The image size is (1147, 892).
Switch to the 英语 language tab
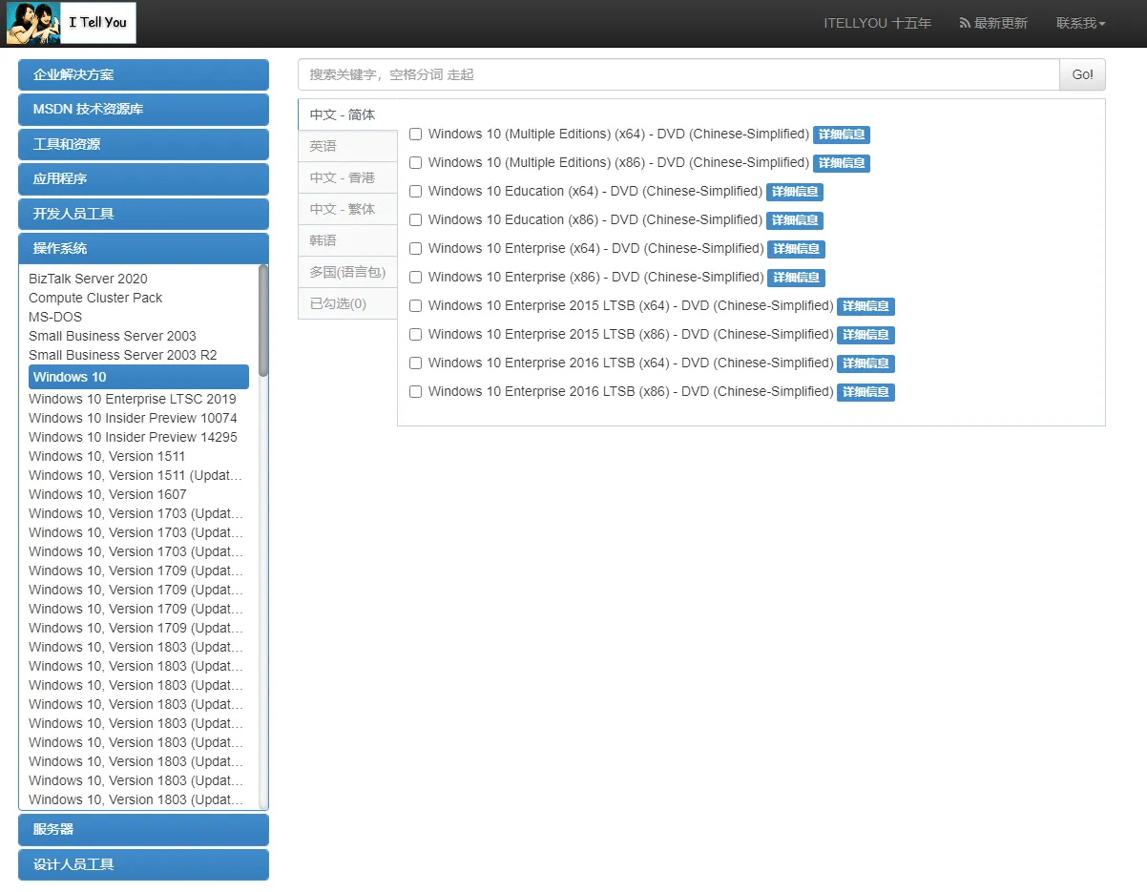(347, 146)
